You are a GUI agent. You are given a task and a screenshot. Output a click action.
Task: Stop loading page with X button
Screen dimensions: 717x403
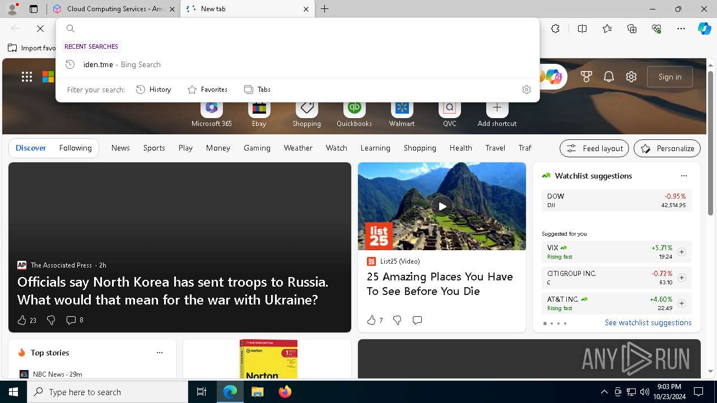(40, 29)
